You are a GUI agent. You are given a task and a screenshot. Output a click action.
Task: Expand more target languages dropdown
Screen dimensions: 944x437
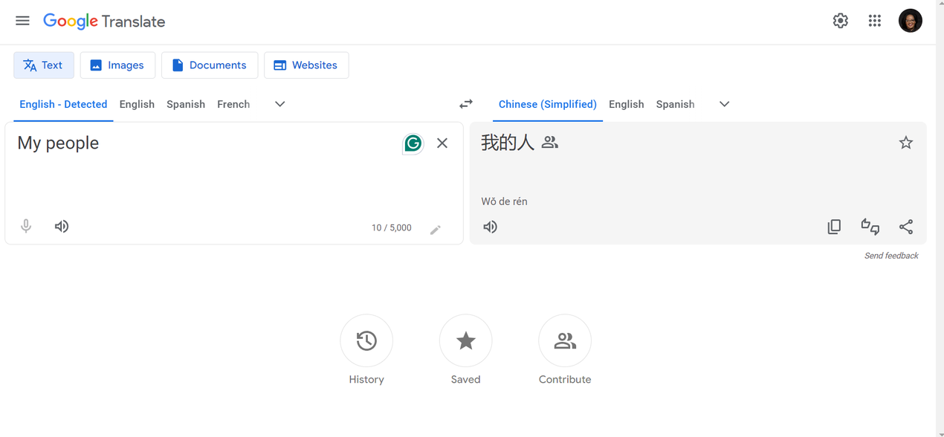coord(725,105)
